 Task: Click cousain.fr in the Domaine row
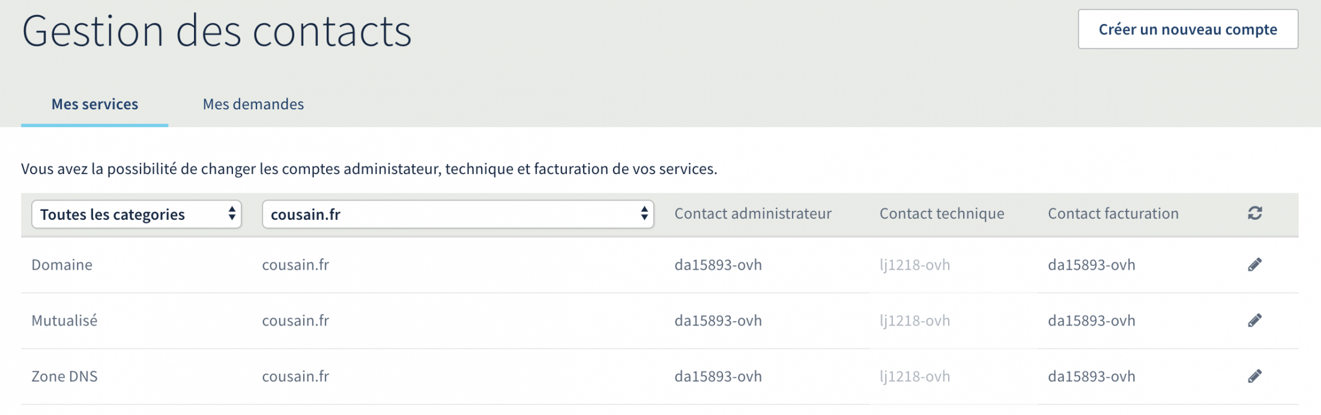(295, 265)
